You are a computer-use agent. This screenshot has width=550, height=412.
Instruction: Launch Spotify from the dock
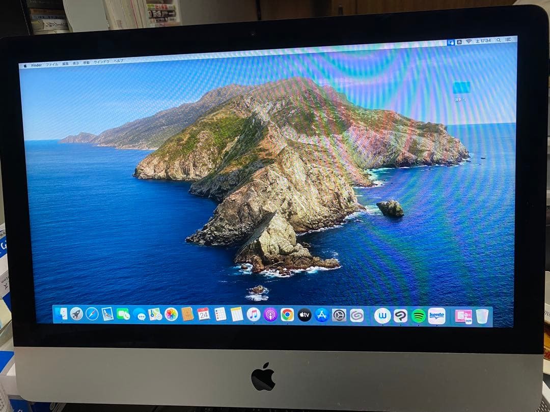coord(419,316)
